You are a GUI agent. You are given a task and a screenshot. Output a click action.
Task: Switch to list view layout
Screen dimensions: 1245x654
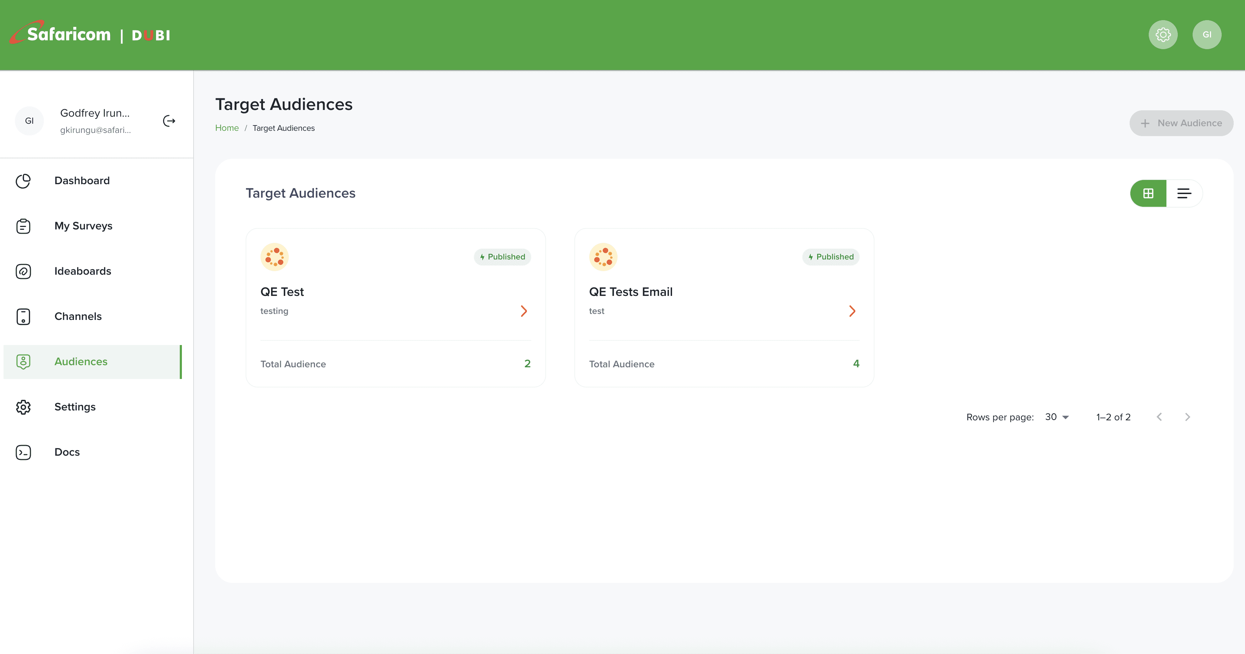[1184, 193]
